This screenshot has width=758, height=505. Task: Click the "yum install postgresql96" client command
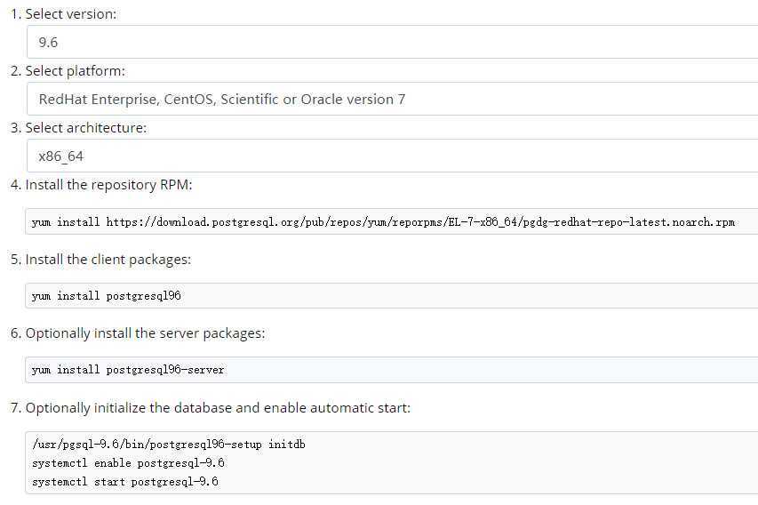point(106,296)
